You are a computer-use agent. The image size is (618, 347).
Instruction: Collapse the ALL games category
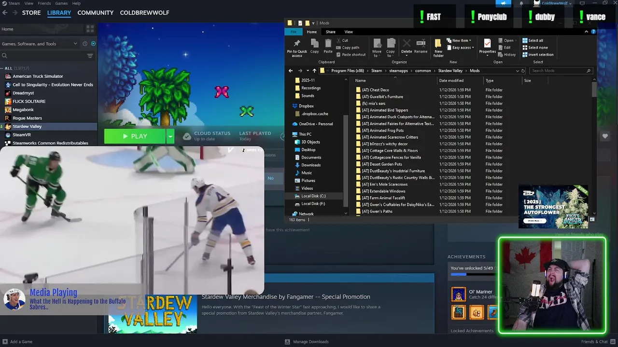(x=2, y=68)
